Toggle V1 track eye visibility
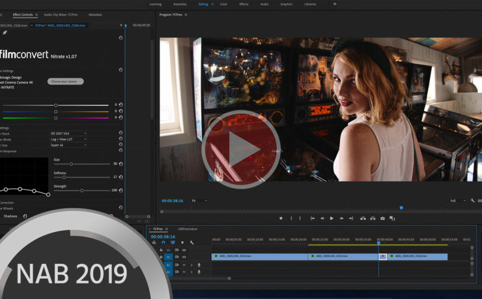Viewport: 482px width, 299px height. click(x=184, y=257)
